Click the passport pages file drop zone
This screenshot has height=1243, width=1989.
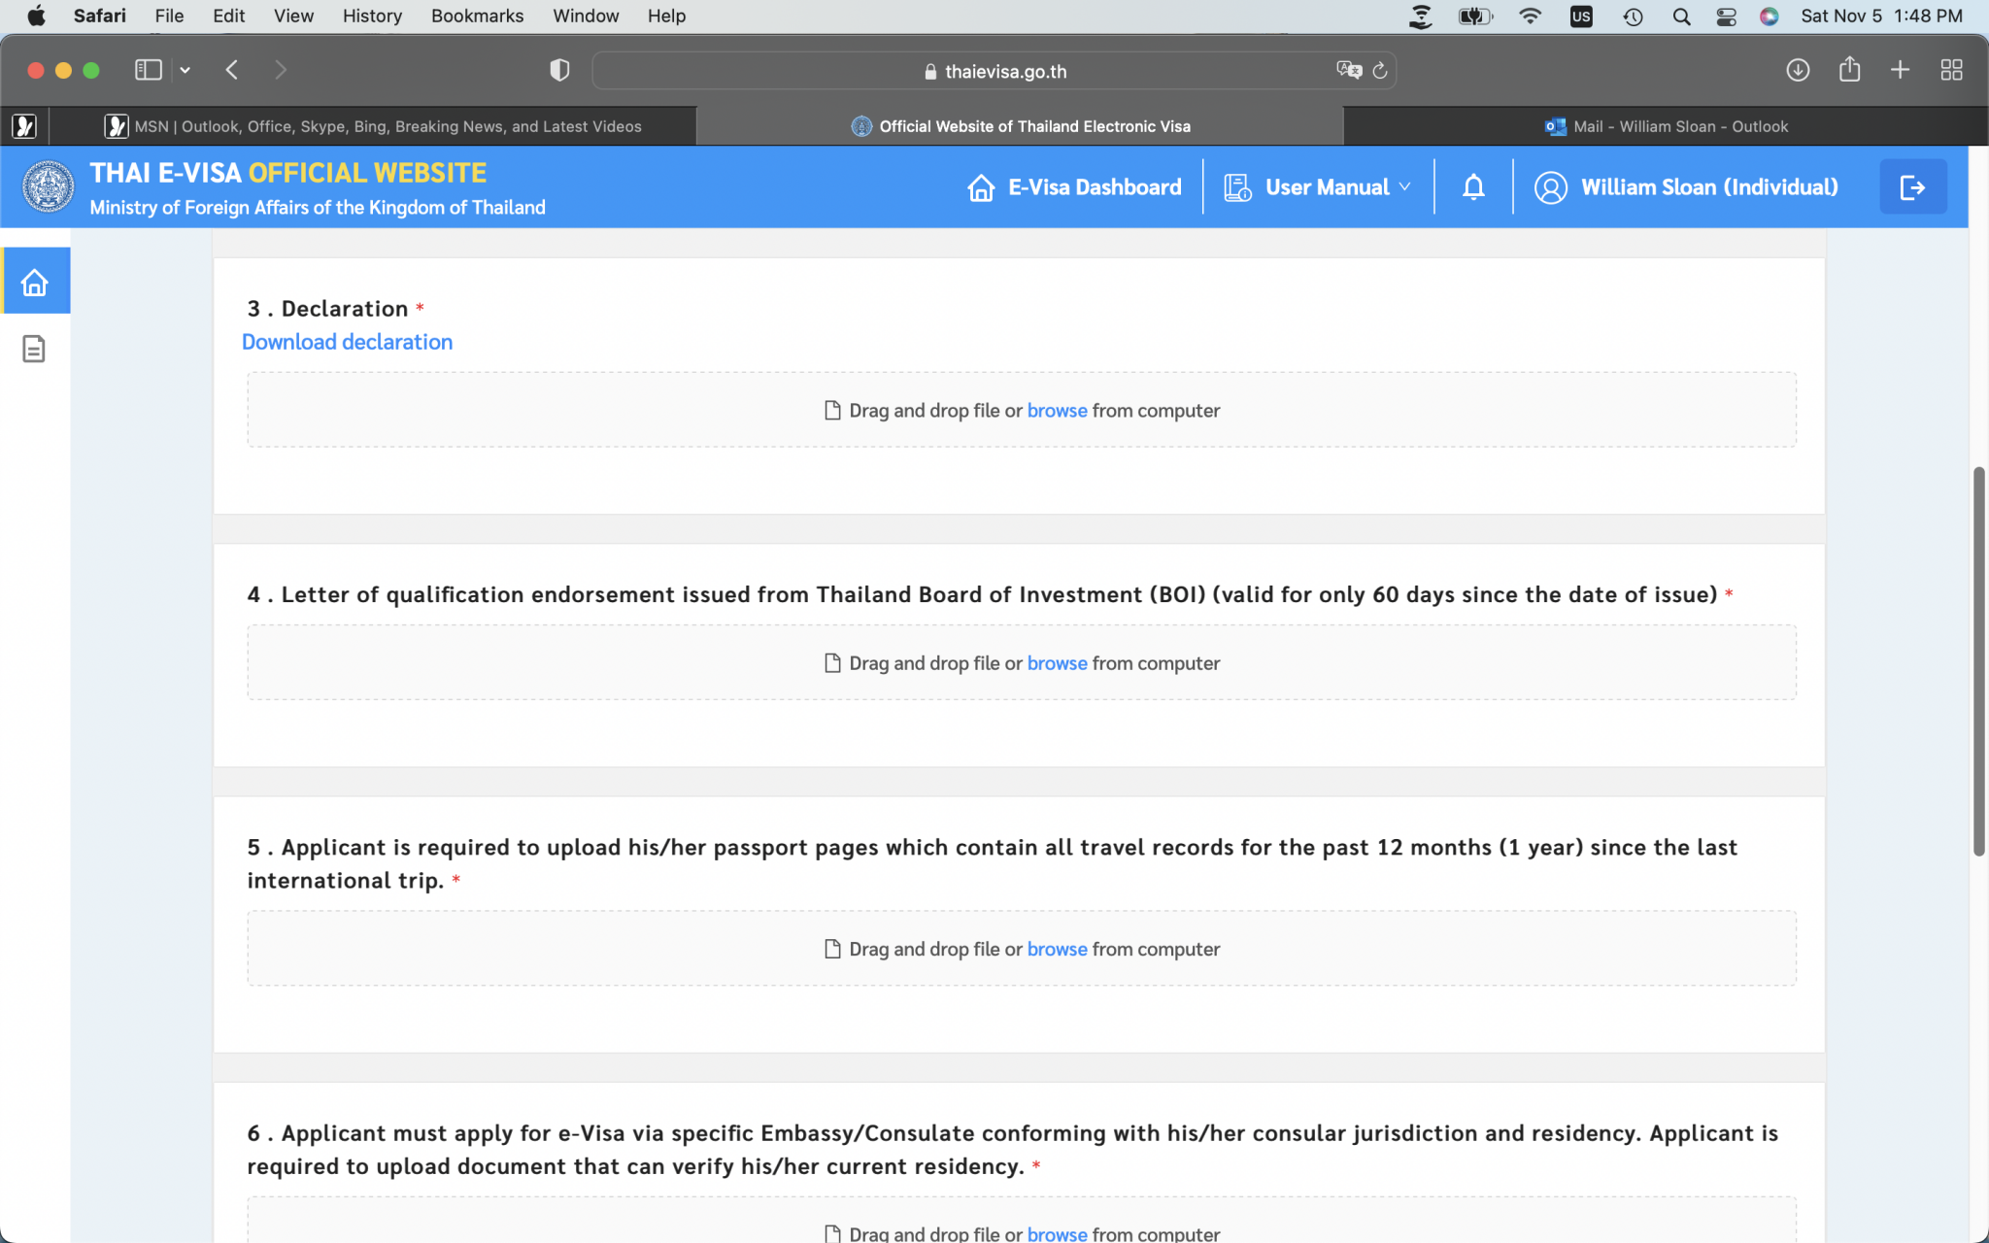(x=1022, y=948)
